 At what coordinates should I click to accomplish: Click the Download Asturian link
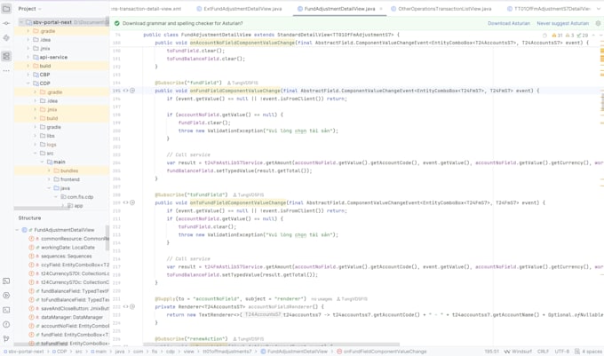coord(508,23)
